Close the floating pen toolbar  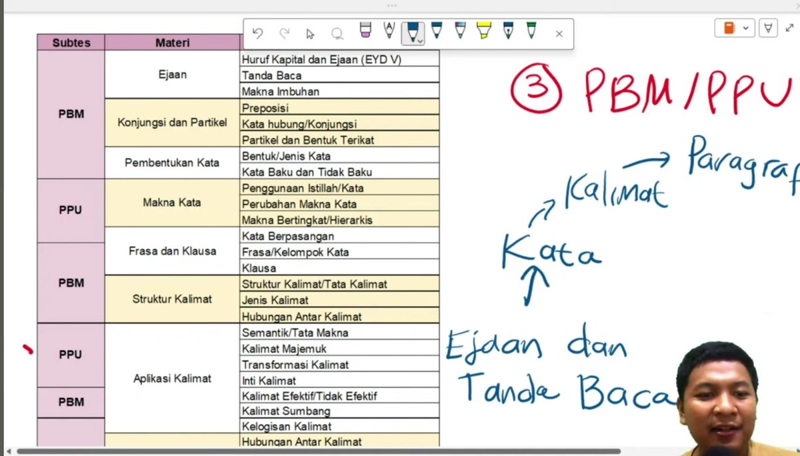point(559,34)
